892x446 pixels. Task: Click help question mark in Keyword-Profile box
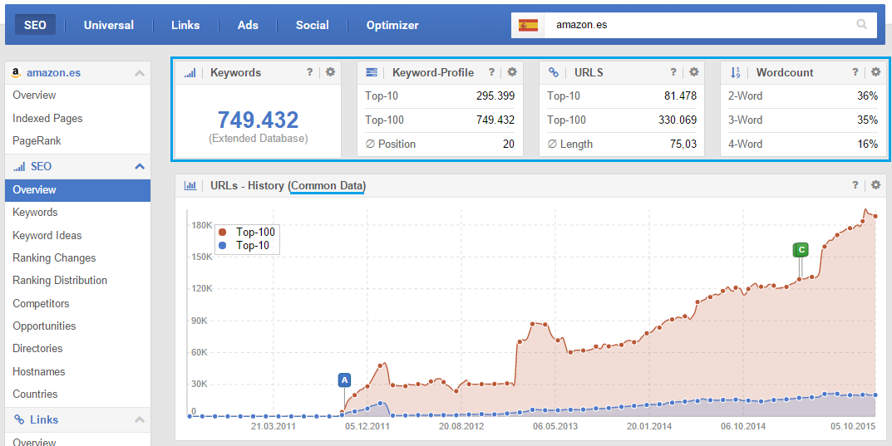[491, 72]
